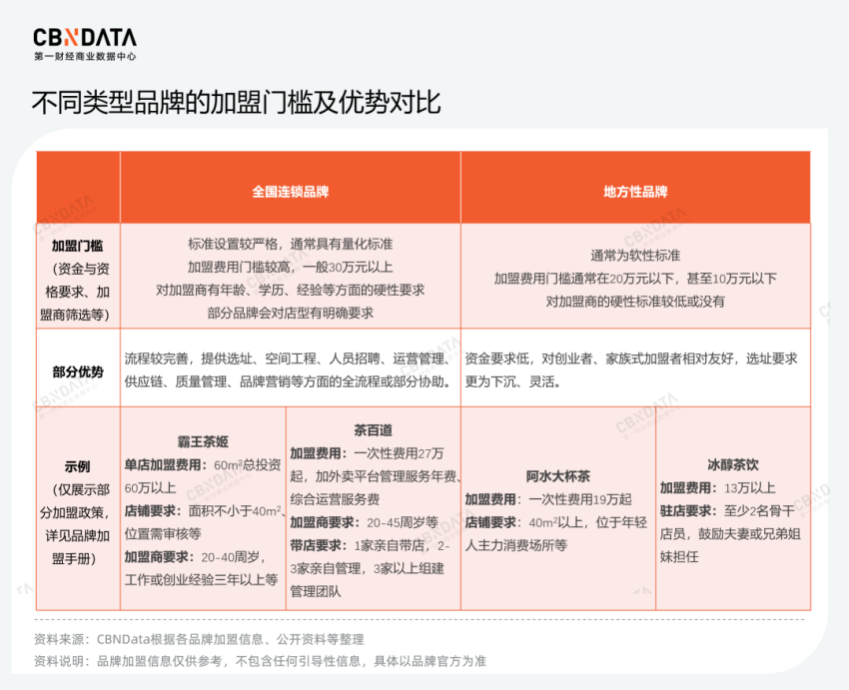Click 店铺要求 label under 阿水大杯茶

[490, 522]
